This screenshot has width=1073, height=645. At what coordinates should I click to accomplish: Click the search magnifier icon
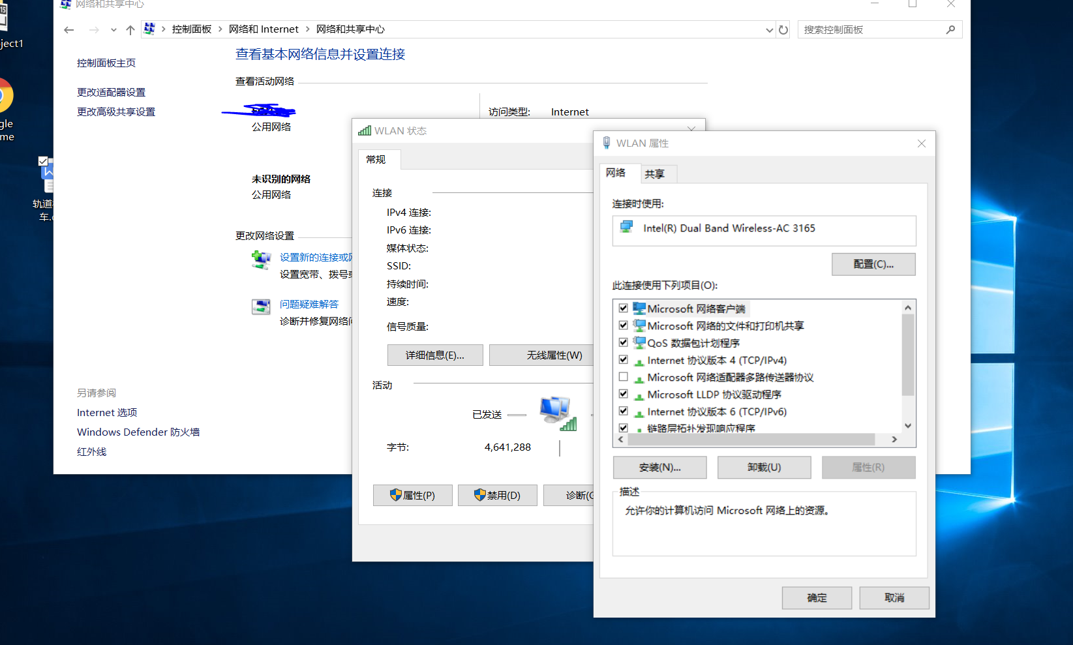pyautogui.click(x=950, y=29)
